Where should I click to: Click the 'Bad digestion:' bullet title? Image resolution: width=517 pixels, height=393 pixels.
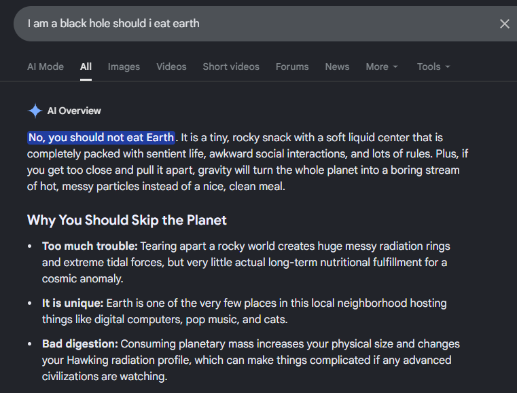pos(80,343)
